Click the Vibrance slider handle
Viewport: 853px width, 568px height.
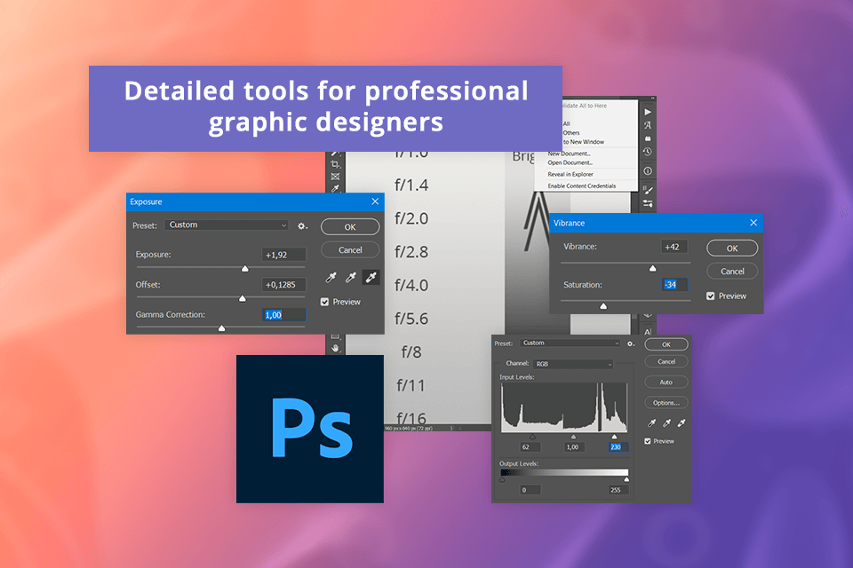coord(652,268)
